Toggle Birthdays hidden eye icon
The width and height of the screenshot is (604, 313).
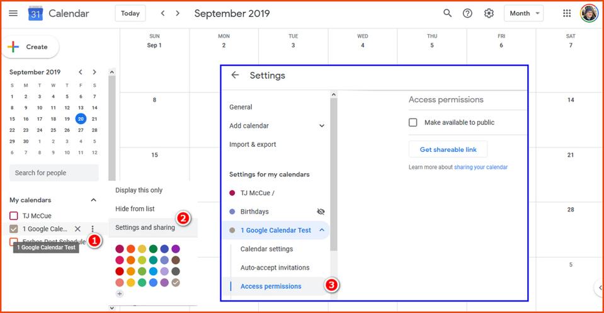click(x=321, y=212)
